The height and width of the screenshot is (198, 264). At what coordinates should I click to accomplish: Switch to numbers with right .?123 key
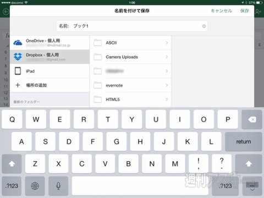click(226, 186)
